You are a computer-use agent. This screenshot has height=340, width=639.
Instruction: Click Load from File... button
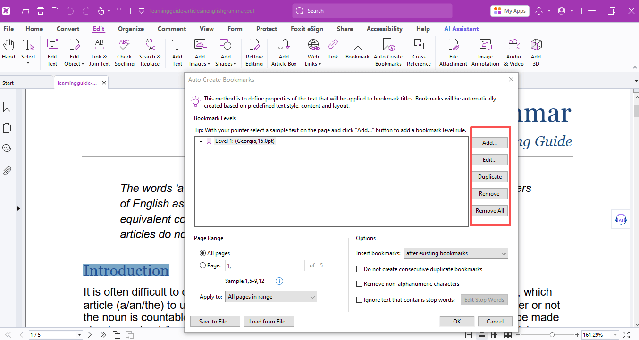tap(269, 321)
